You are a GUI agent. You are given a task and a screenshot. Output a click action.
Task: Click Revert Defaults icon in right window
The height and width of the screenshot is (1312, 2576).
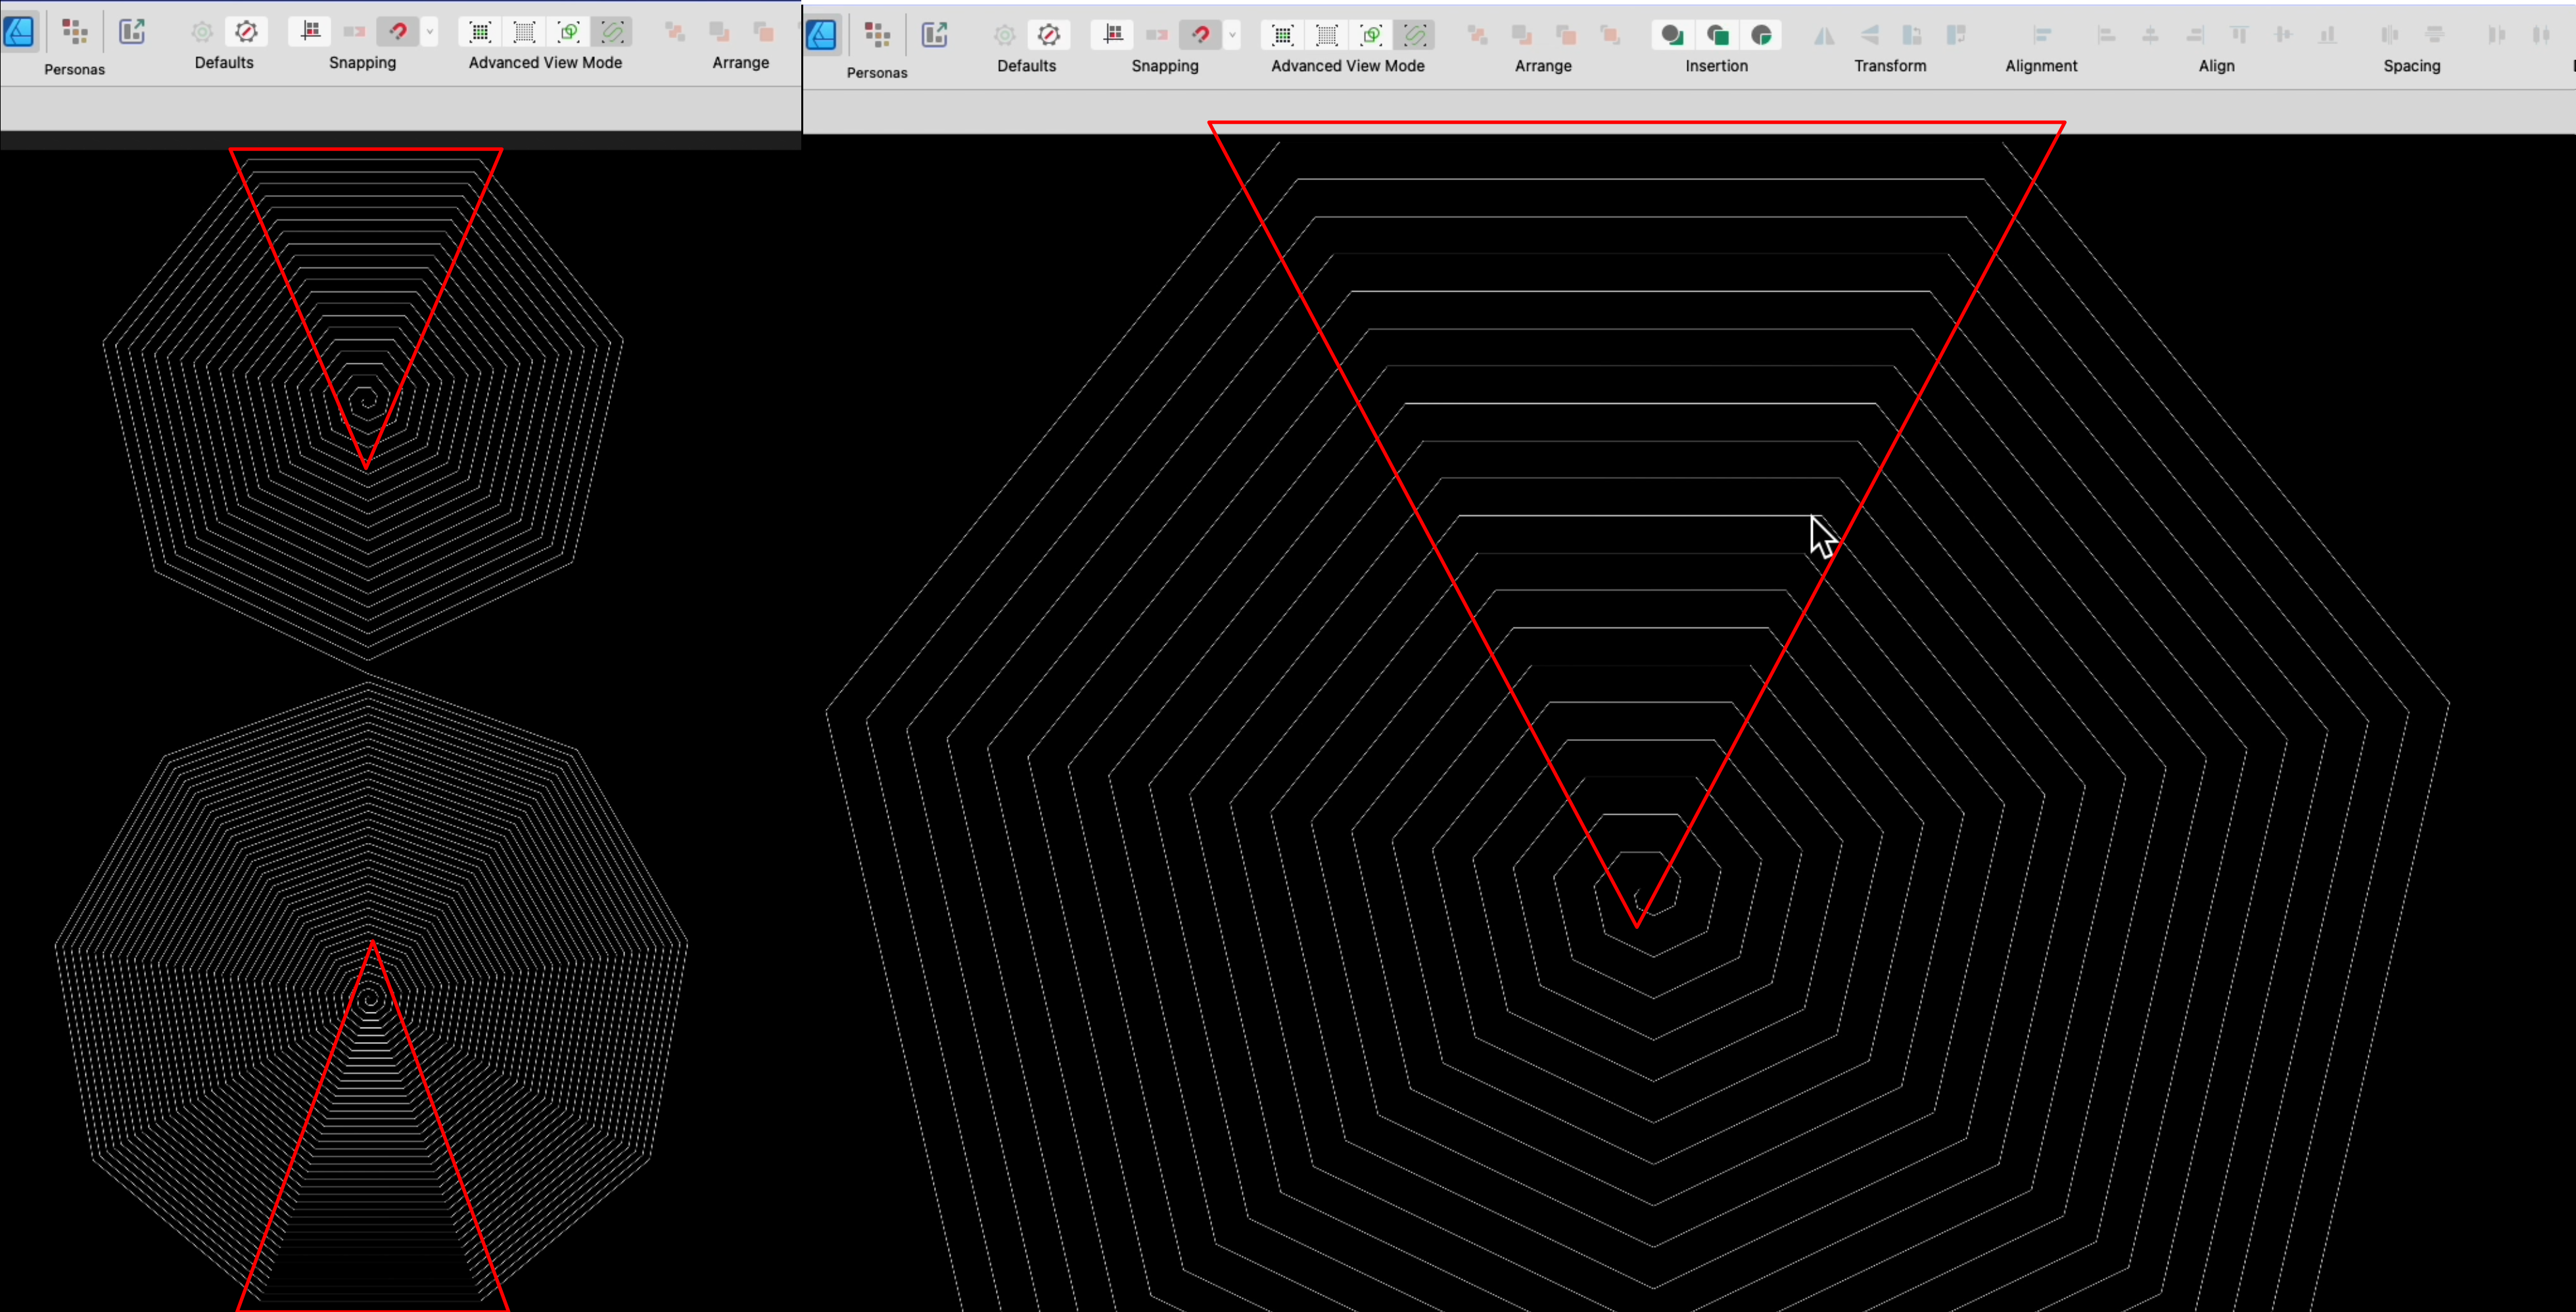(1049, 35)
